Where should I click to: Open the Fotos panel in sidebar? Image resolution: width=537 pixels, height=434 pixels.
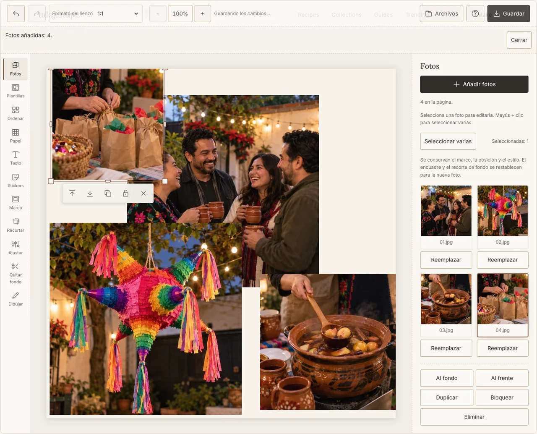pos(16,69)
